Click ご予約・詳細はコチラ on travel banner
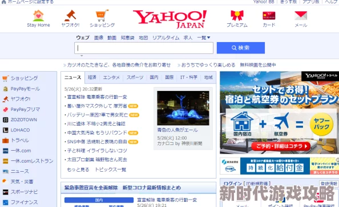Viewport: 339px width, 207px height. 281,146
